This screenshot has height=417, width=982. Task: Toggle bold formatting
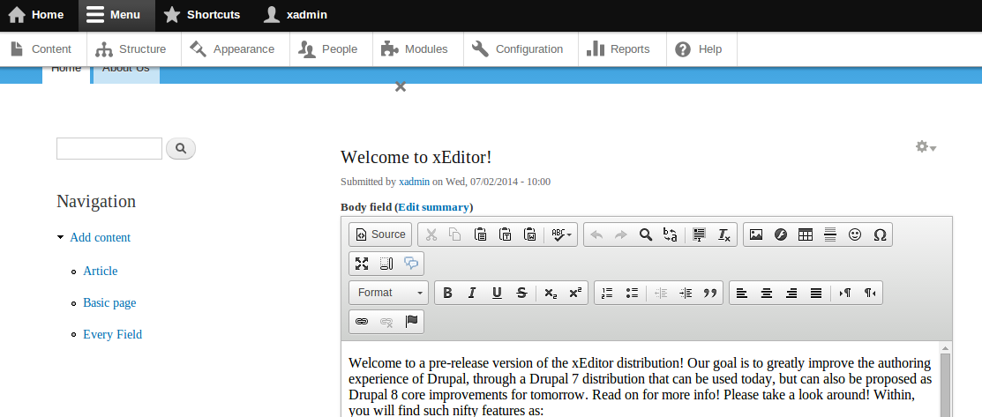point(447,293)
